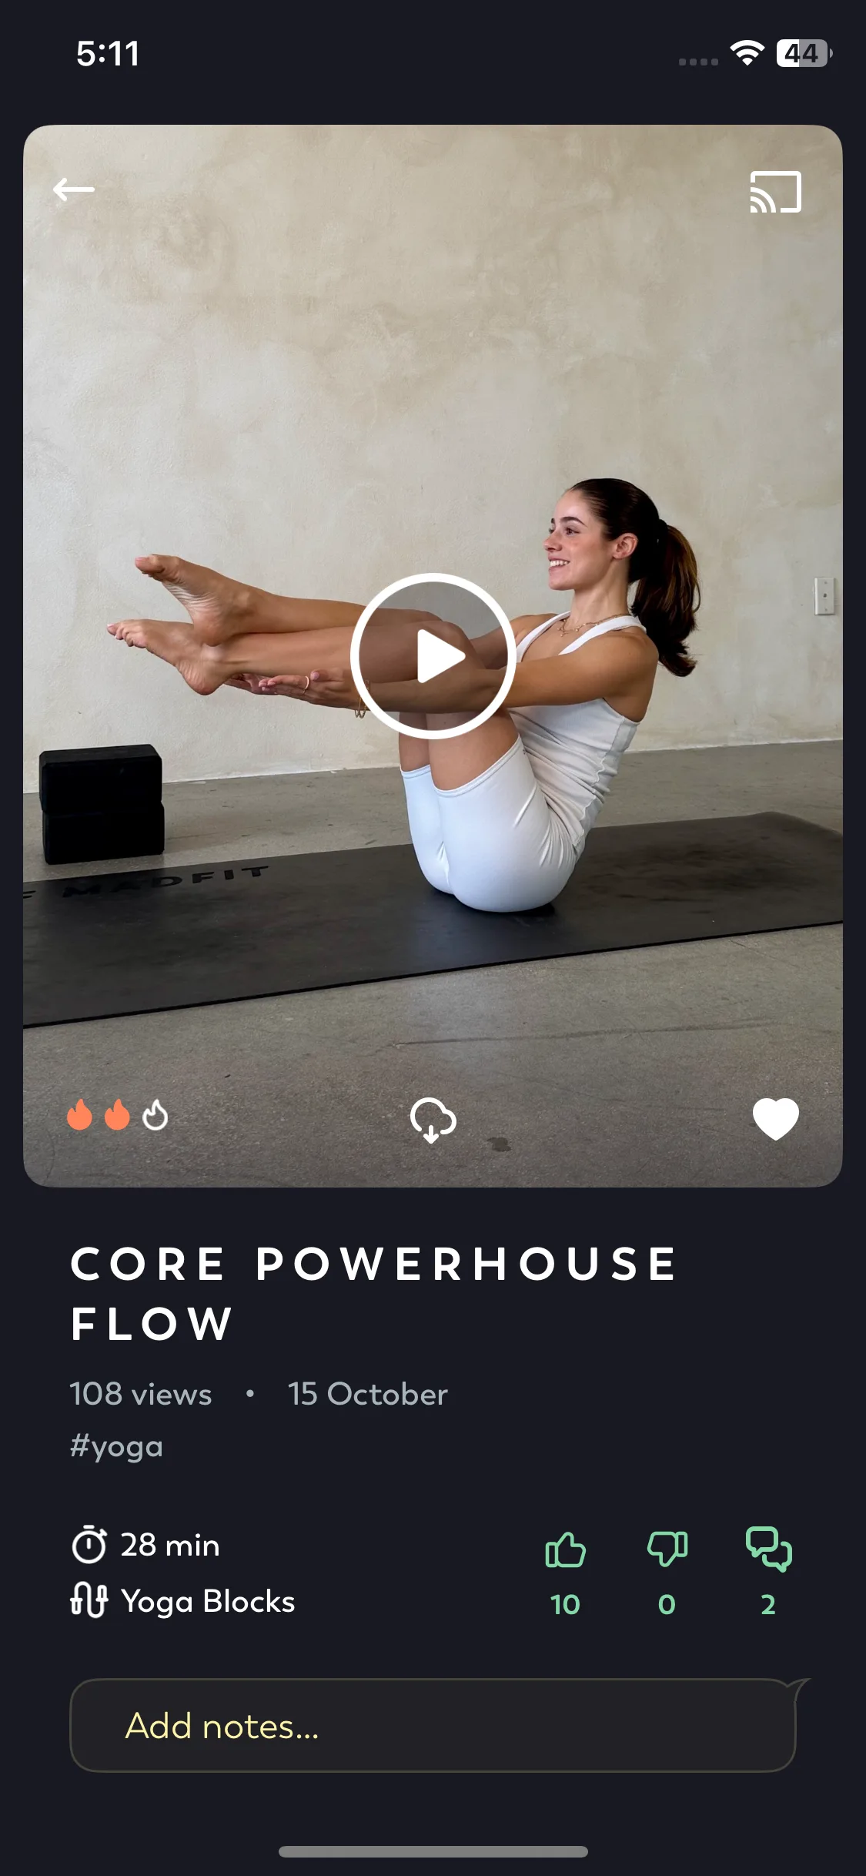Open the comments bubble icon
Image resolution: width=866 pixels, height=1876 pixels.
pos(768,1549)
